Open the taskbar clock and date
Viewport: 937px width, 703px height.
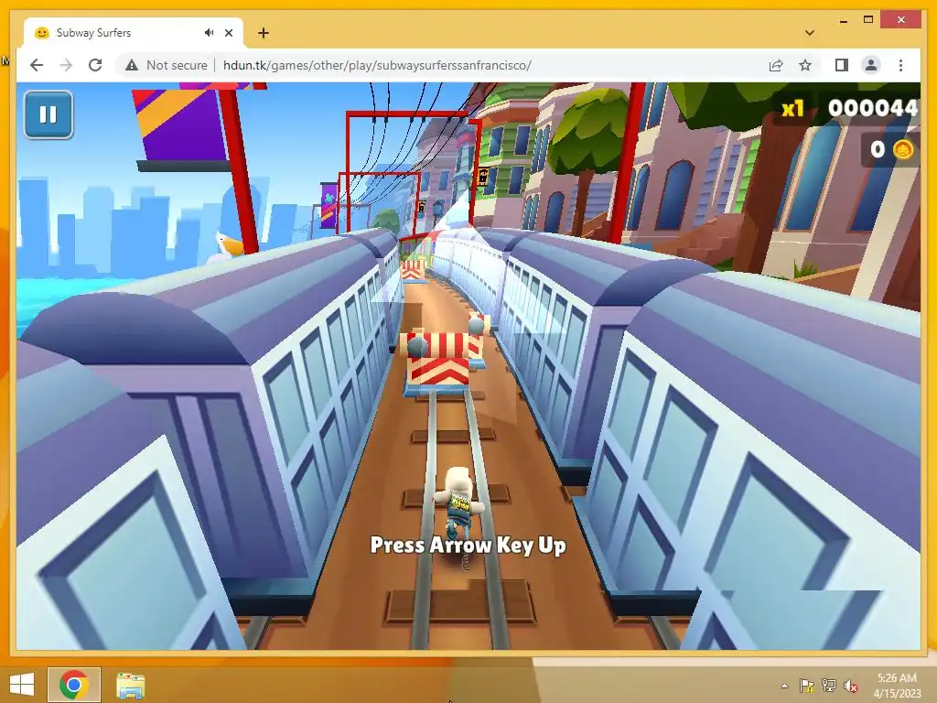click(x=897, y=686)
